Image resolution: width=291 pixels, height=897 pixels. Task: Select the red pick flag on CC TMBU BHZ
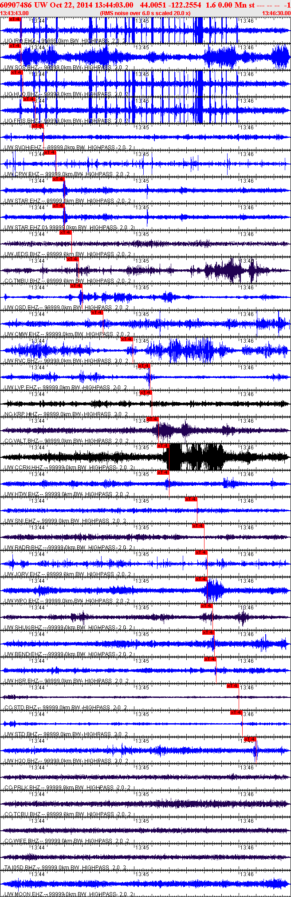pos(72,259)
